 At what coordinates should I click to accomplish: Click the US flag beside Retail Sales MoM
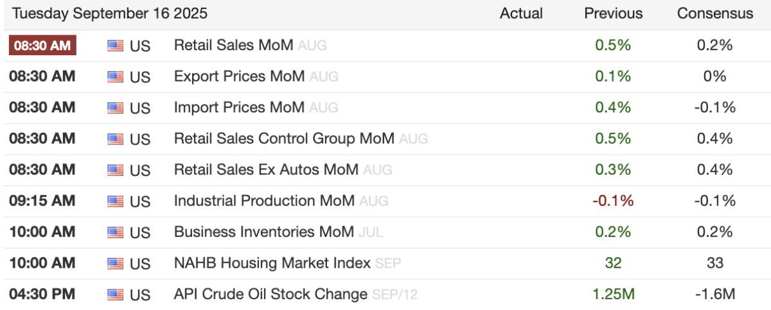click(115, 46)
